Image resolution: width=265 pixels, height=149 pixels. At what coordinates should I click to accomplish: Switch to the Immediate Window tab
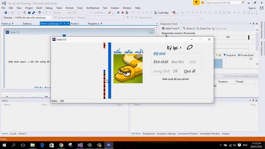(210, 134)
